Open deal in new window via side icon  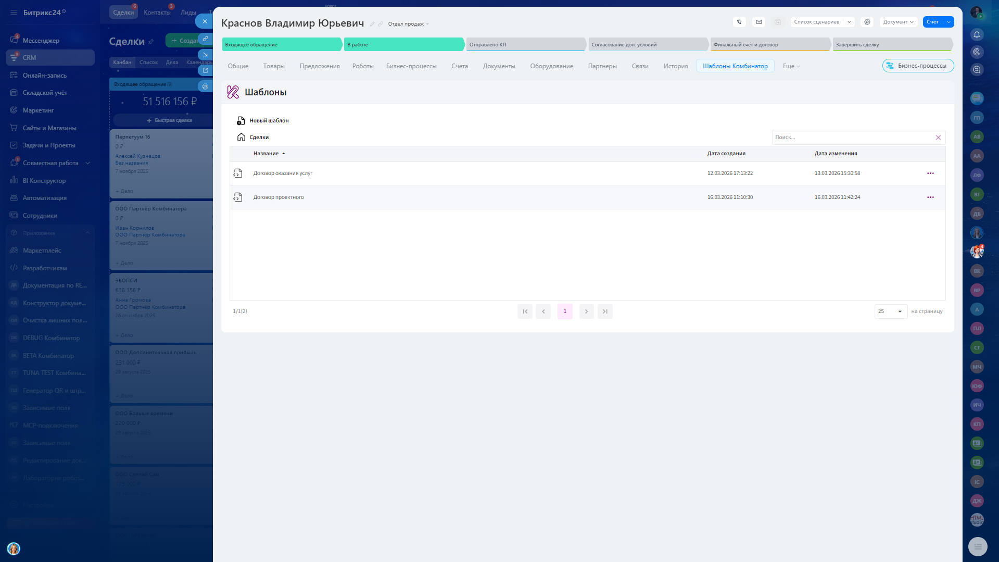pos(206,70)
